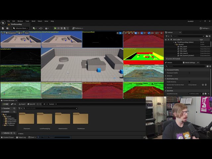Delete the Runtime Cells Transformer Stack element
Viewport: 212px width, 159px height.
pyautogui.click(x=206, y=85)
